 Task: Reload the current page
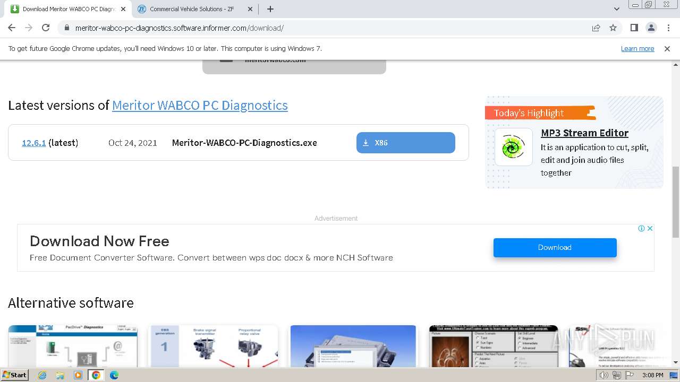(46, 28)
